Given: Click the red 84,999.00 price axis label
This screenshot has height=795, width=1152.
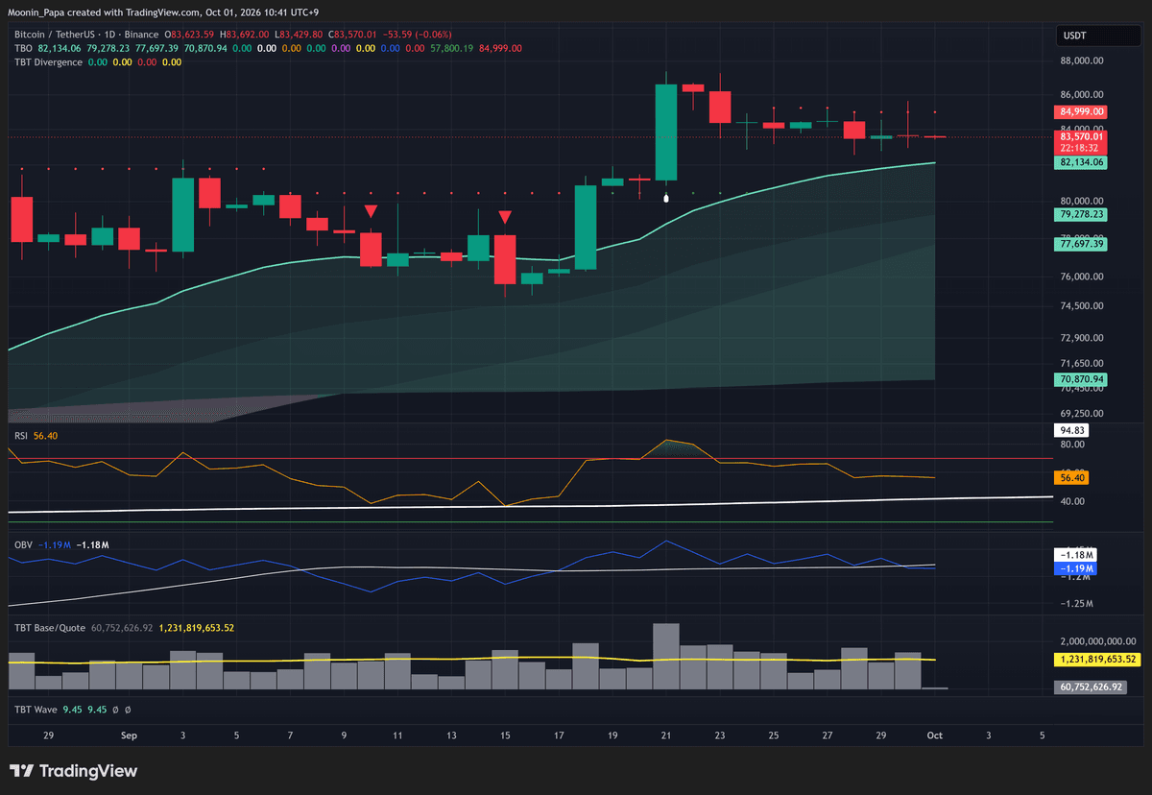Looking at the screenshot, I should [1081, 111].
